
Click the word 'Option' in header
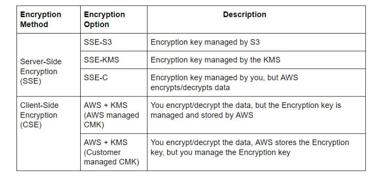[97, 24]
